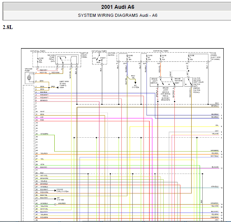Viewport: 231px width, 222px height.
Task: Click the 'BLK/WHT' label at pin 38
Action: (x=44, y=190)
